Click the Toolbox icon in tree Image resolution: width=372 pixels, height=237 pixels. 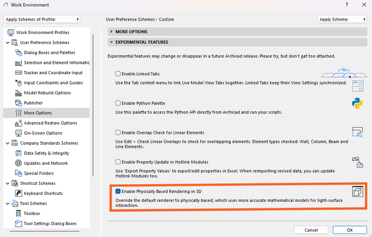pyautogui.click(x=19, y=213)
